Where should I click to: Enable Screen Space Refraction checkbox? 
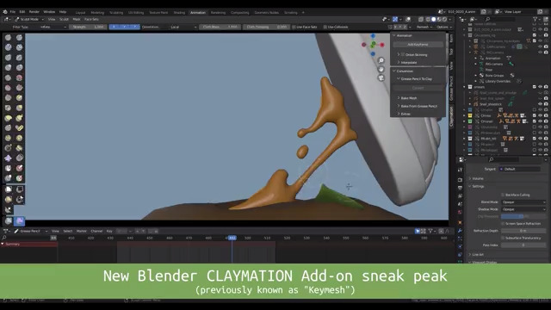click(503, 224)
